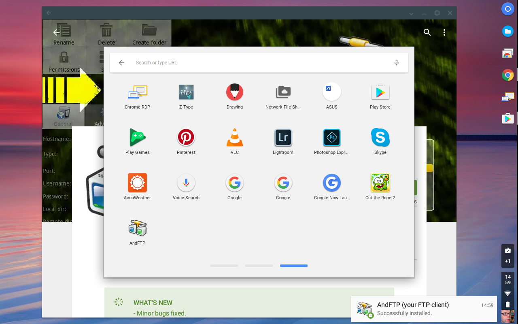Select third launcher page indicator
This screenshot has width=518, height=324.
[x=294, y=266]
